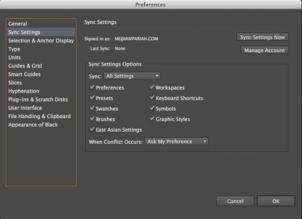
Task: Toggle the Brushes checkbox
Action: coord(92,119)
